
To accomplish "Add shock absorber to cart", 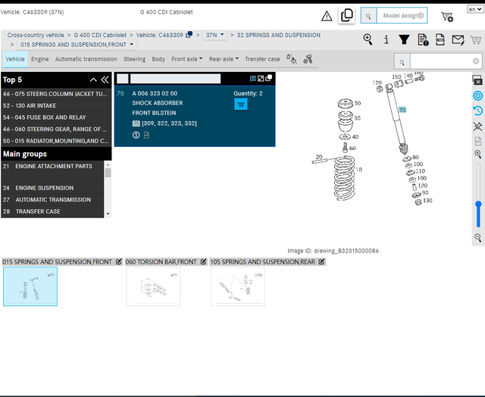I will click(x=241, y=105).
